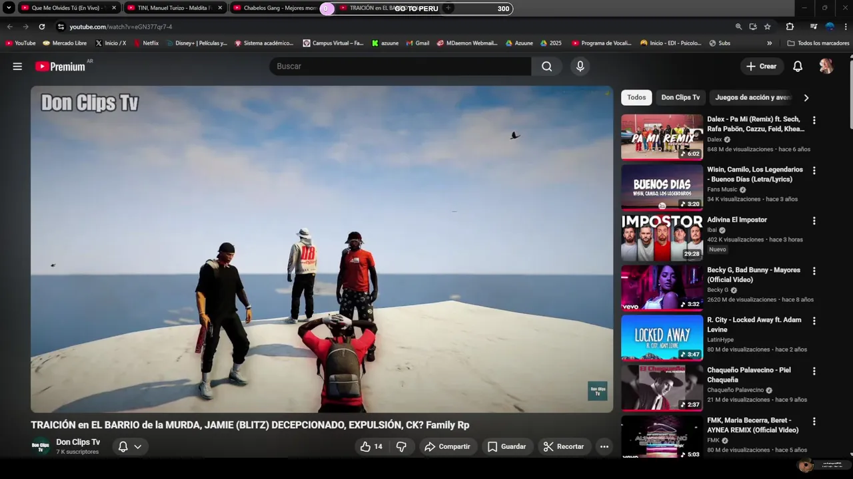The width and height of the screenshot is (853, 479).
Task: Open the YouTube hamburger guide menu
Action: pyautogui.click(x=17, y=67)
